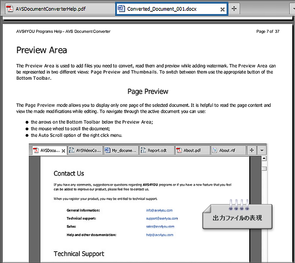Image resolution: width=295 pixels, height=263 pixels.
Task: Switch to the About.rtf tab
Action: tap(228, 150)
